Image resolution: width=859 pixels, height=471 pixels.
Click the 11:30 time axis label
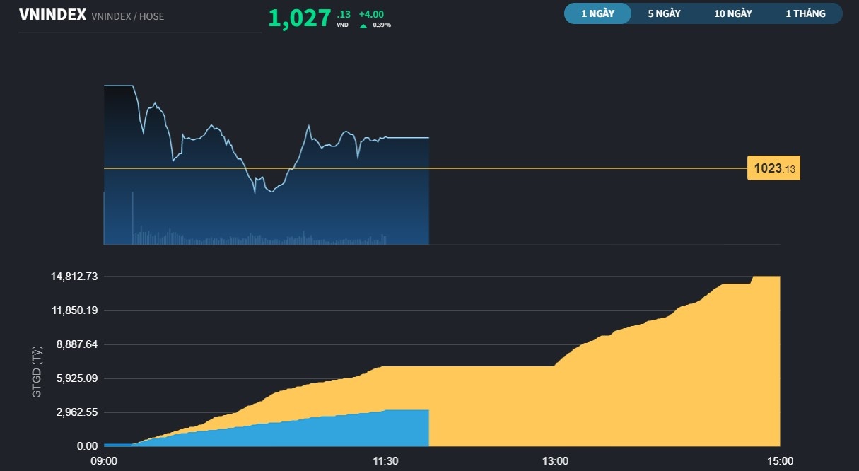point(385,460)
